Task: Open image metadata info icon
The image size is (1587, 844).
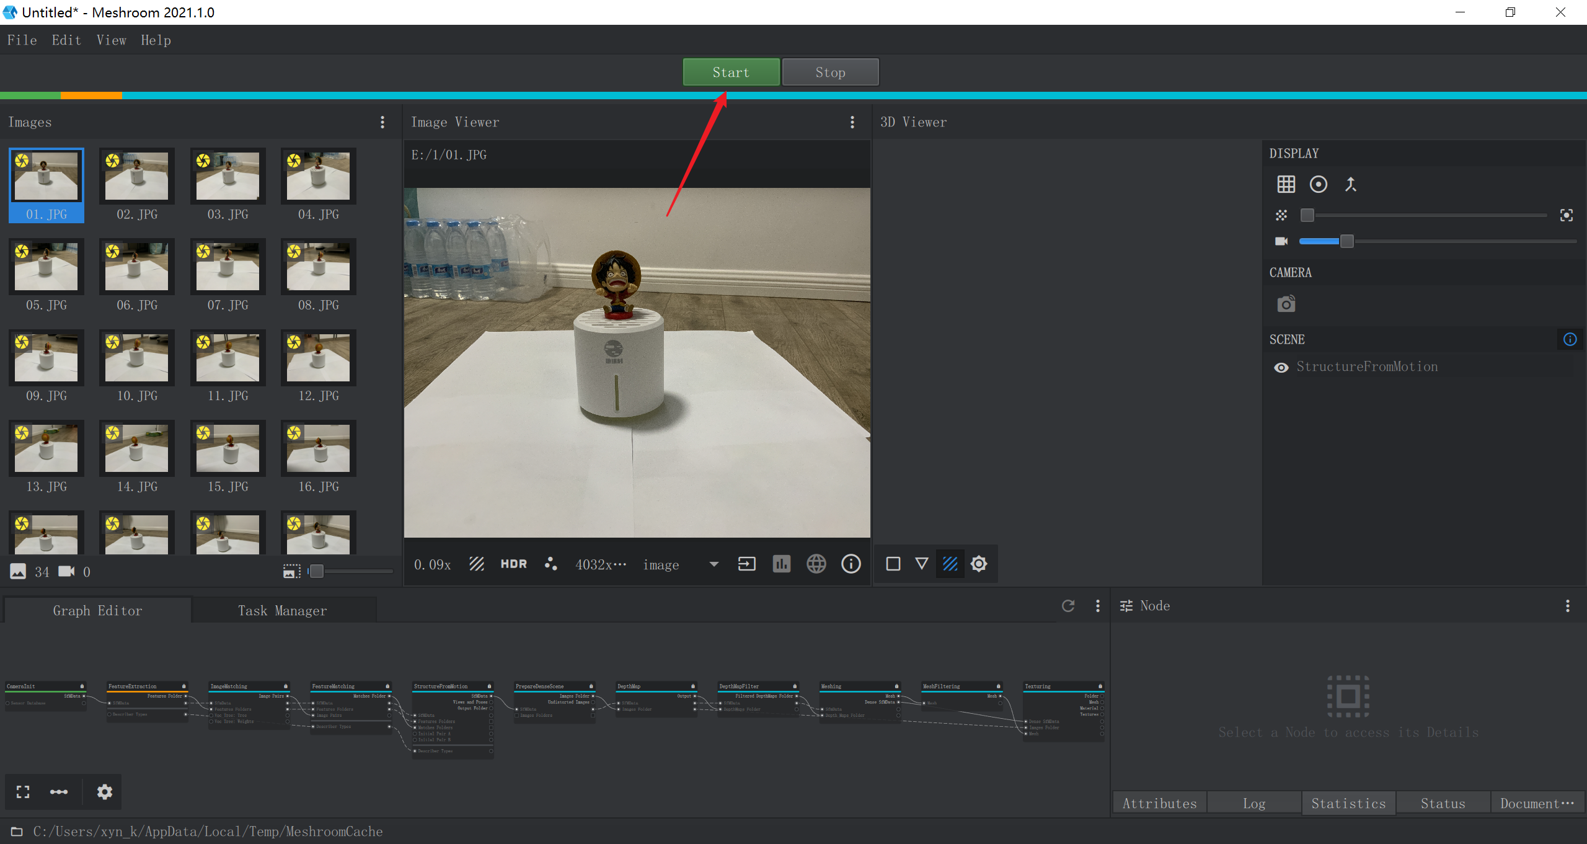Action: (851, 564)
